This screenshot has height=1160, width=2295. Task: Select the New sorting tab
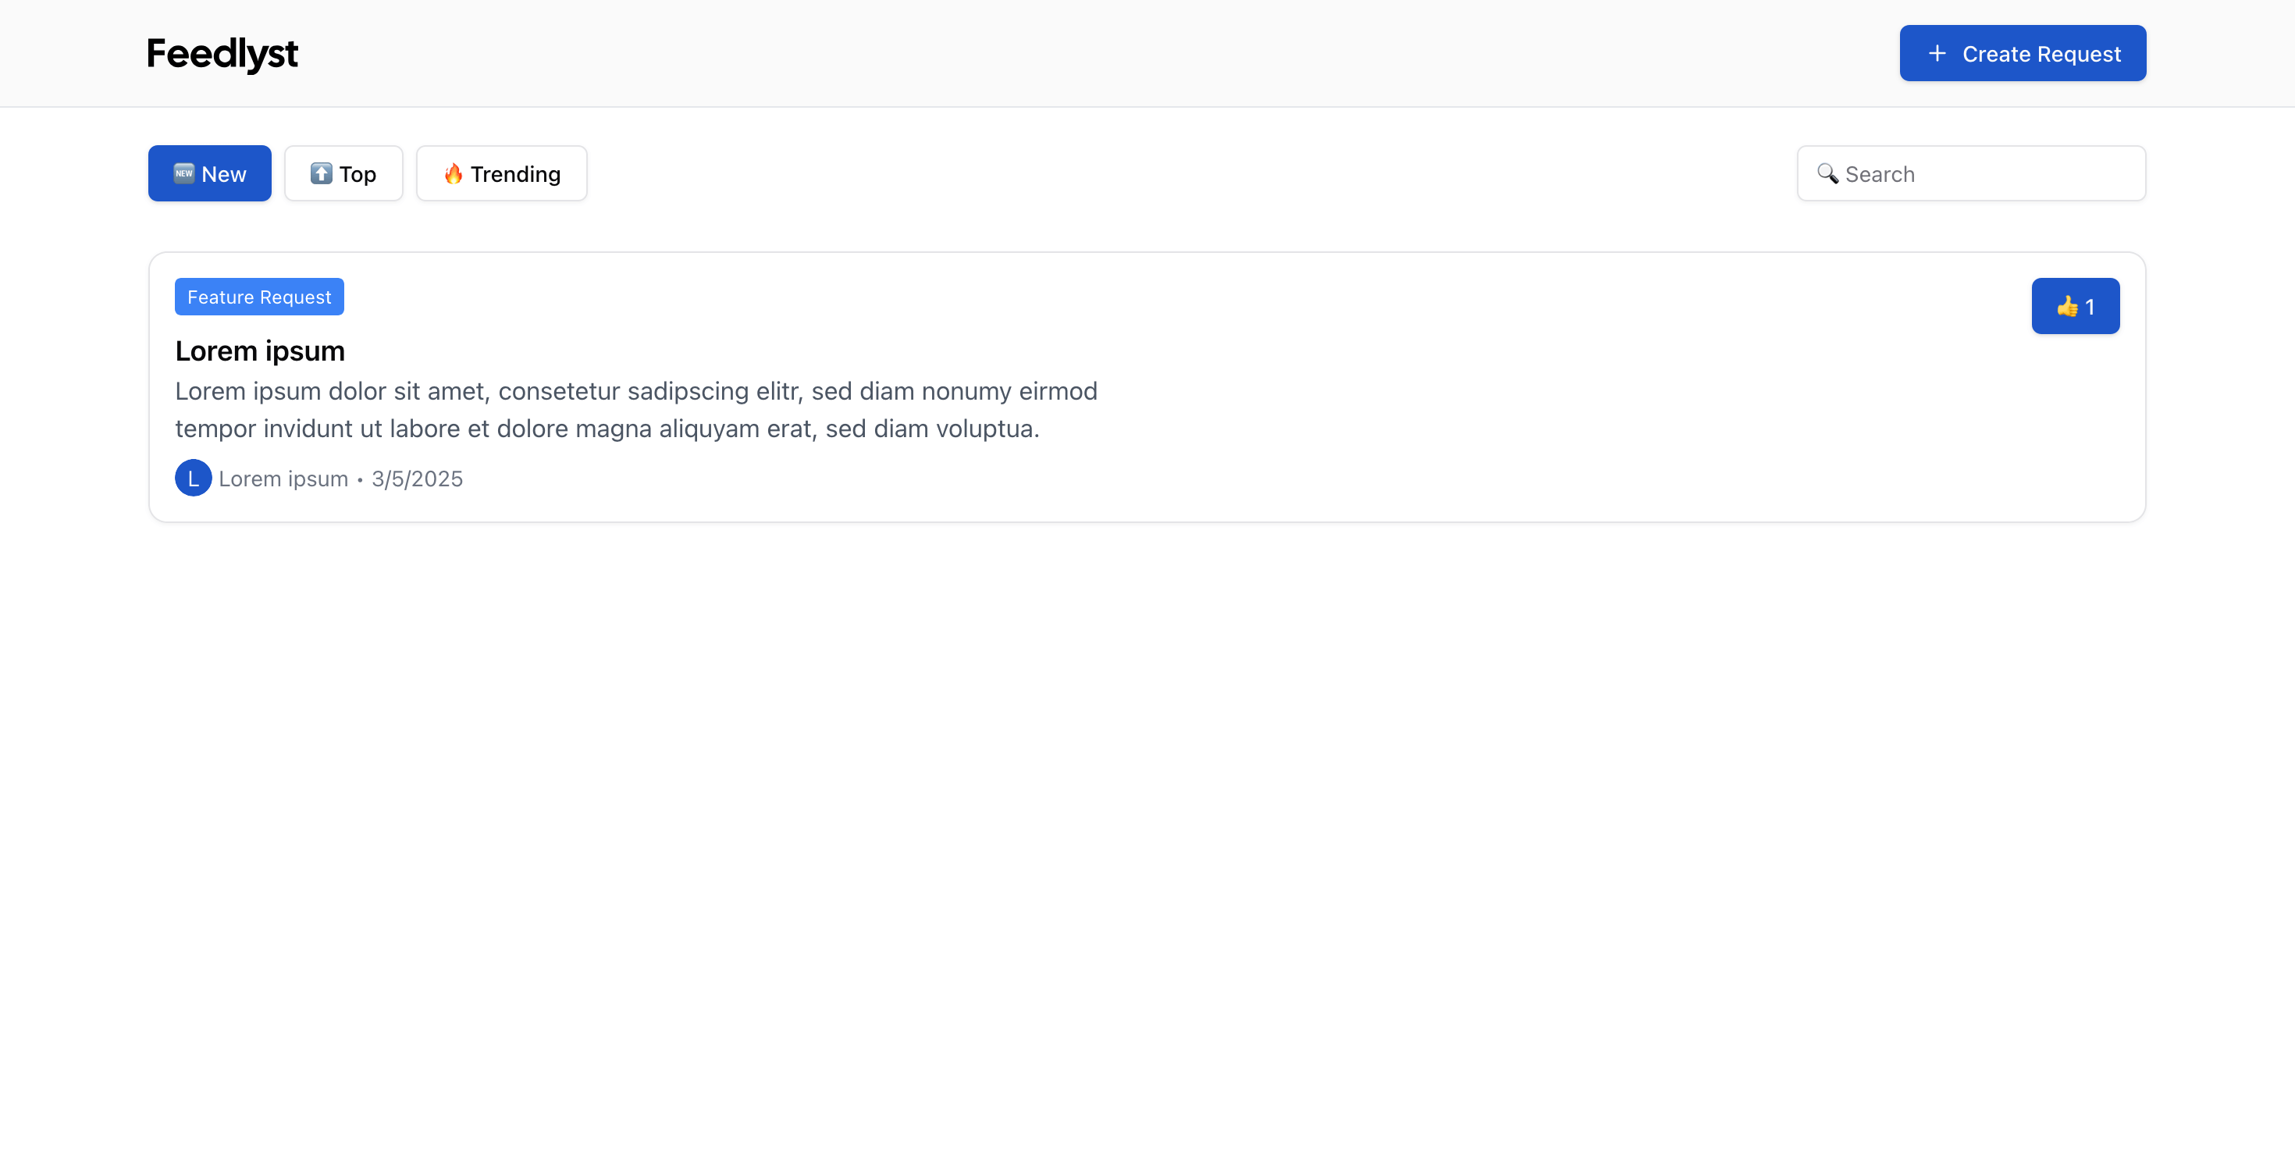pyautogui.click(x=209, y=174)
